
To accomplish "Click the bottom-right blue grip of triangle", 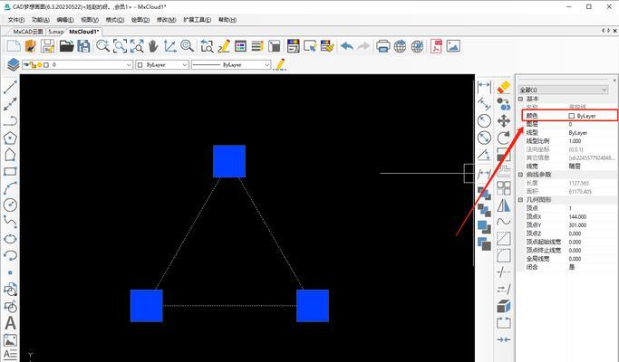I will click(x=313, y=306).
